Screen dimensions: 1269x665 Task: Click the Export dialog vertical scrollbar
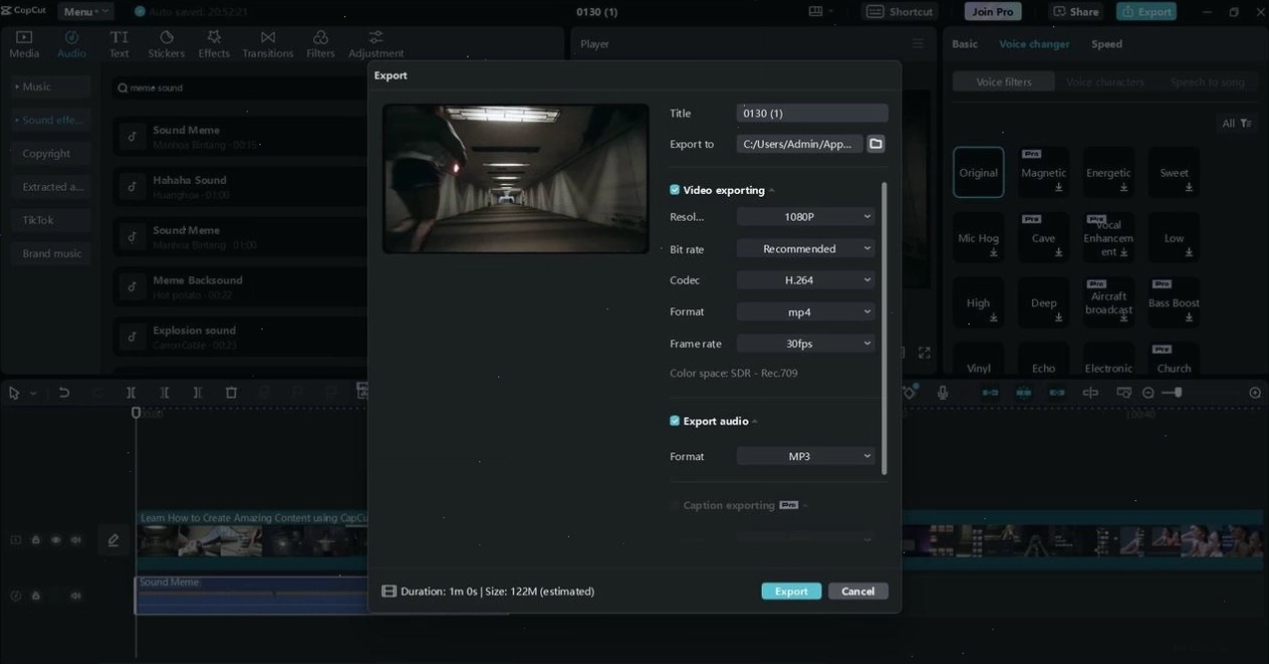(883, 328)
